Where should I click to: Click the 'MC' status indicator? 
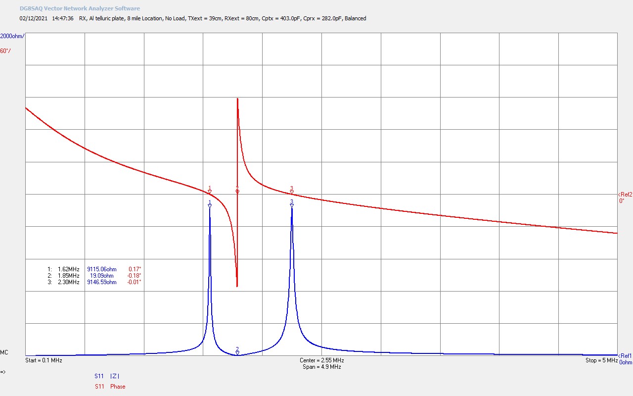4,352
